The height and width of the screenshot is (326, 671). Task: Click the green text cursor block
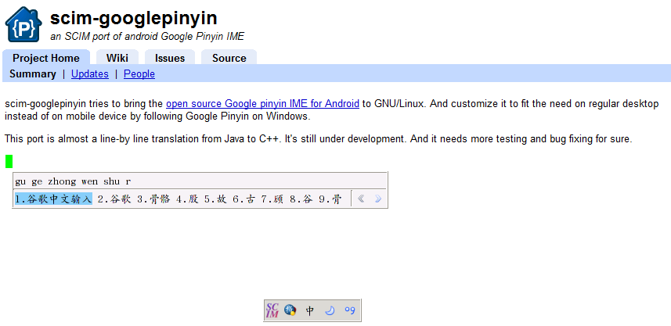pos(9,162)
